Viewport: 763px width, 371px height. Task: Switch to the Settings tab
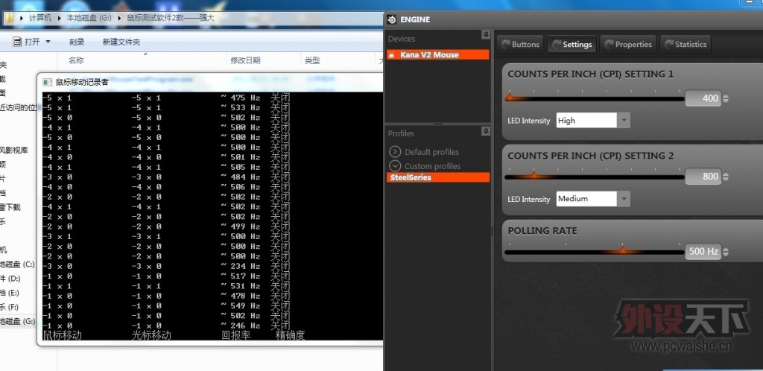(572, 44)
